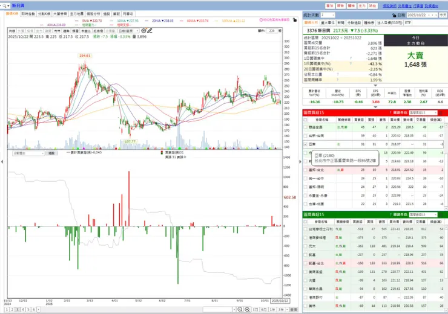This screenshot has width=448, height=314.
Task: Open the 行事曆 link
Action: click(418, 5)
